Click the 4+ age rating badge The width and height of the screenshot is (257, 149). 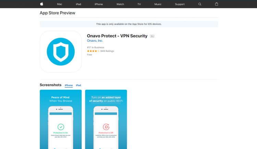(152, 36)
